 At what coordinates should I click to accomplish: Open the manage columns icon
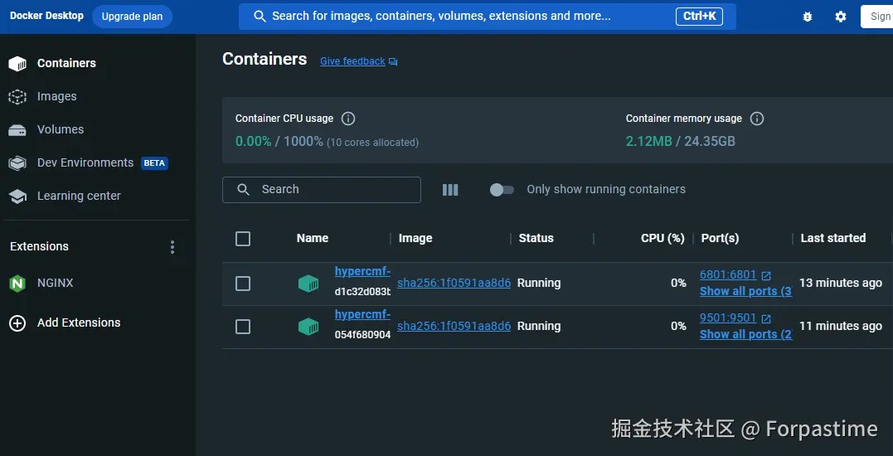point(450,190)
